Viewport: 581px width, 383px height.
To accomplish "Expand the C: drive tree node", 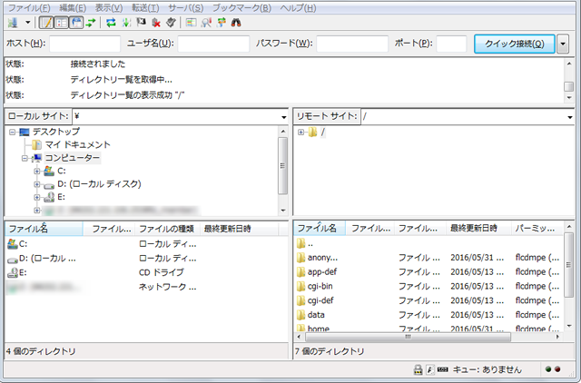I will point(36,172).
